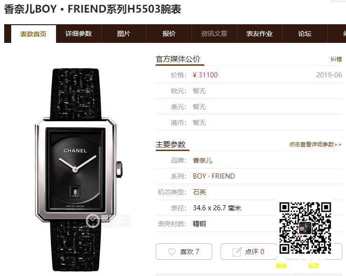
Task: Open the 表友作业 tab
Action: pyautogui.click(x=259, y=34)
